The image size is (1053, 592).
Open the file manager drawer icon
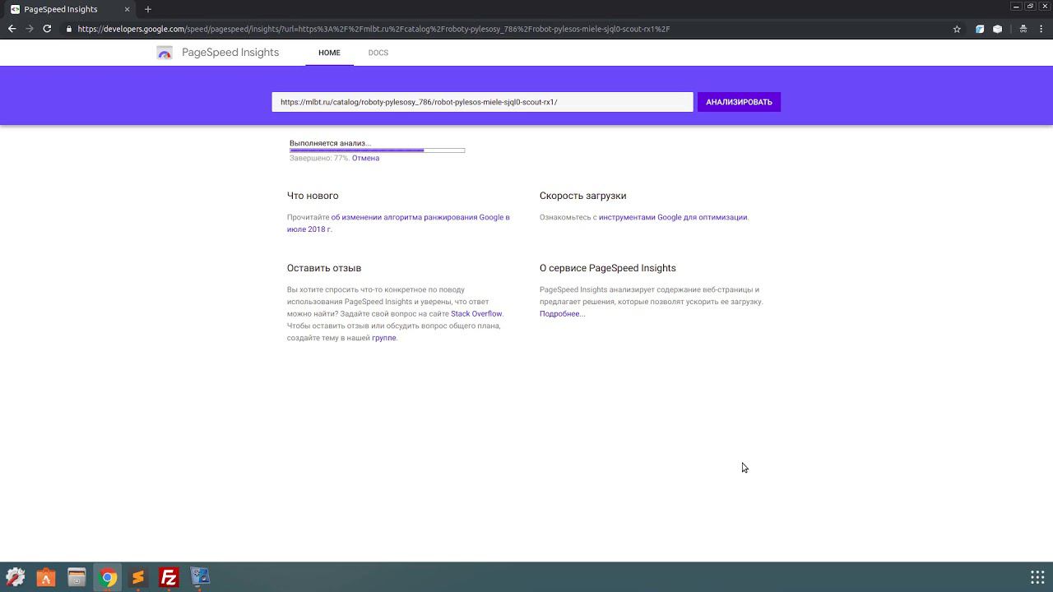click(x=77, y=577)
